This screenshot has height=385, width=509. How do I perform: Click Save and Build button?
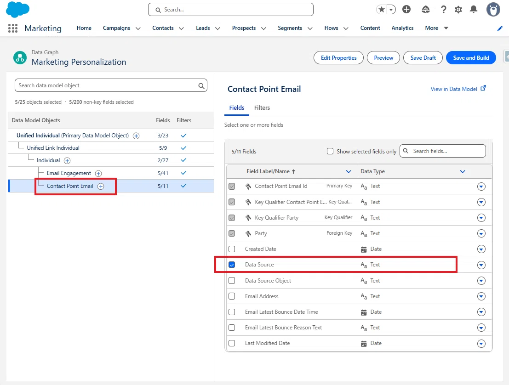(x=471, y=58)
